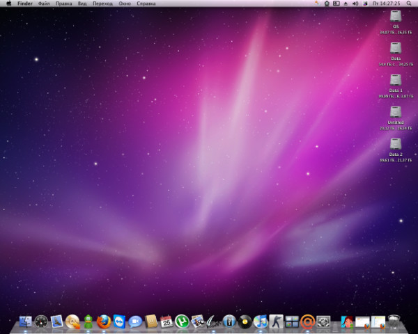Click the volume icon in menu bar
The height and width of the screenshot is (334, 418).
(355, 3)
